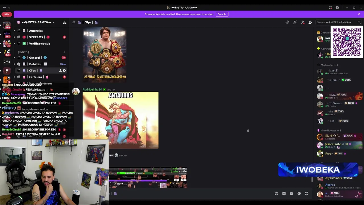Open Clips channel settings gear
Viewport: 364px width, 205px height.
[x=64, y=71]
